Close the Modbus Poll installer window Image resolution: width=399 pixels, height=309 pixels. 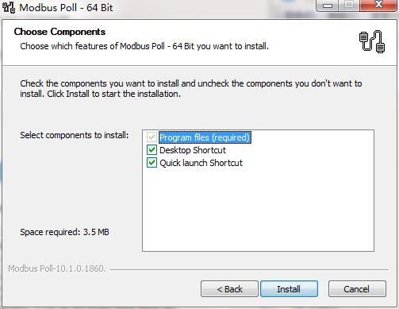click(379, 5)
